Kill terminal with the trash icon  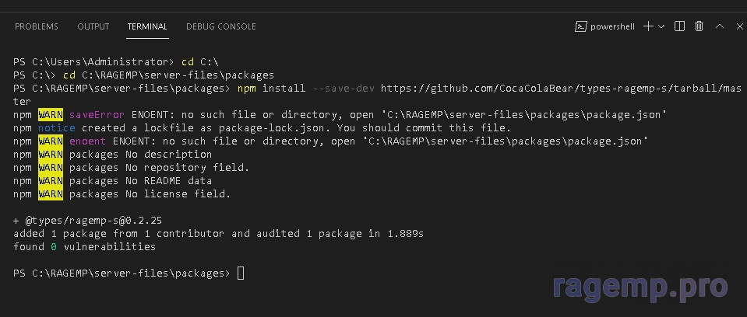pos(699,26)
